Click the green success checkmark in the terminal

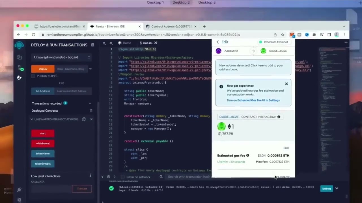click(x=111, y=188)
